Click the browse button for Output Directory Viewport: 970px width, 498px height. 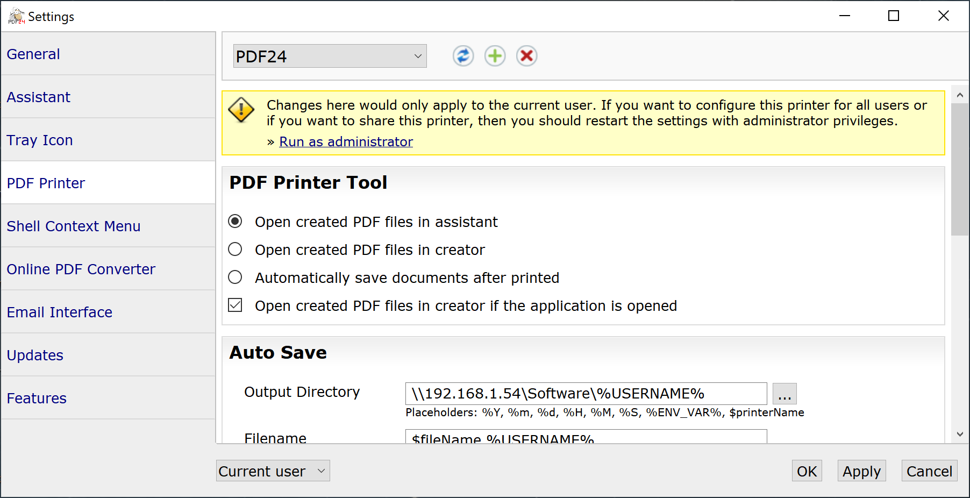pos(784,394)
